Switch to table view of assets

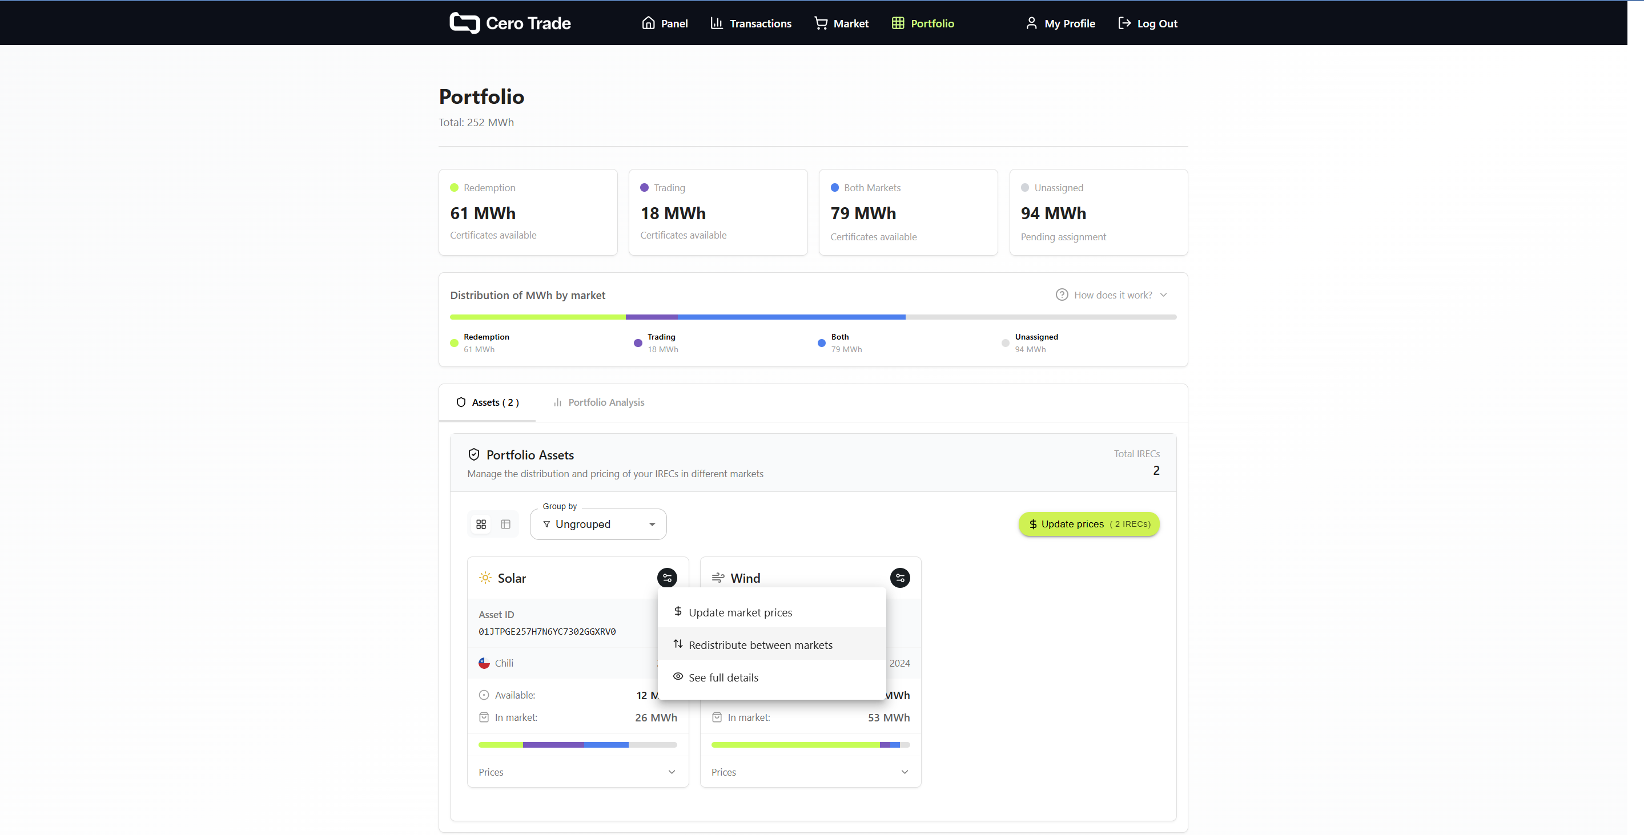tap(505, 524)
